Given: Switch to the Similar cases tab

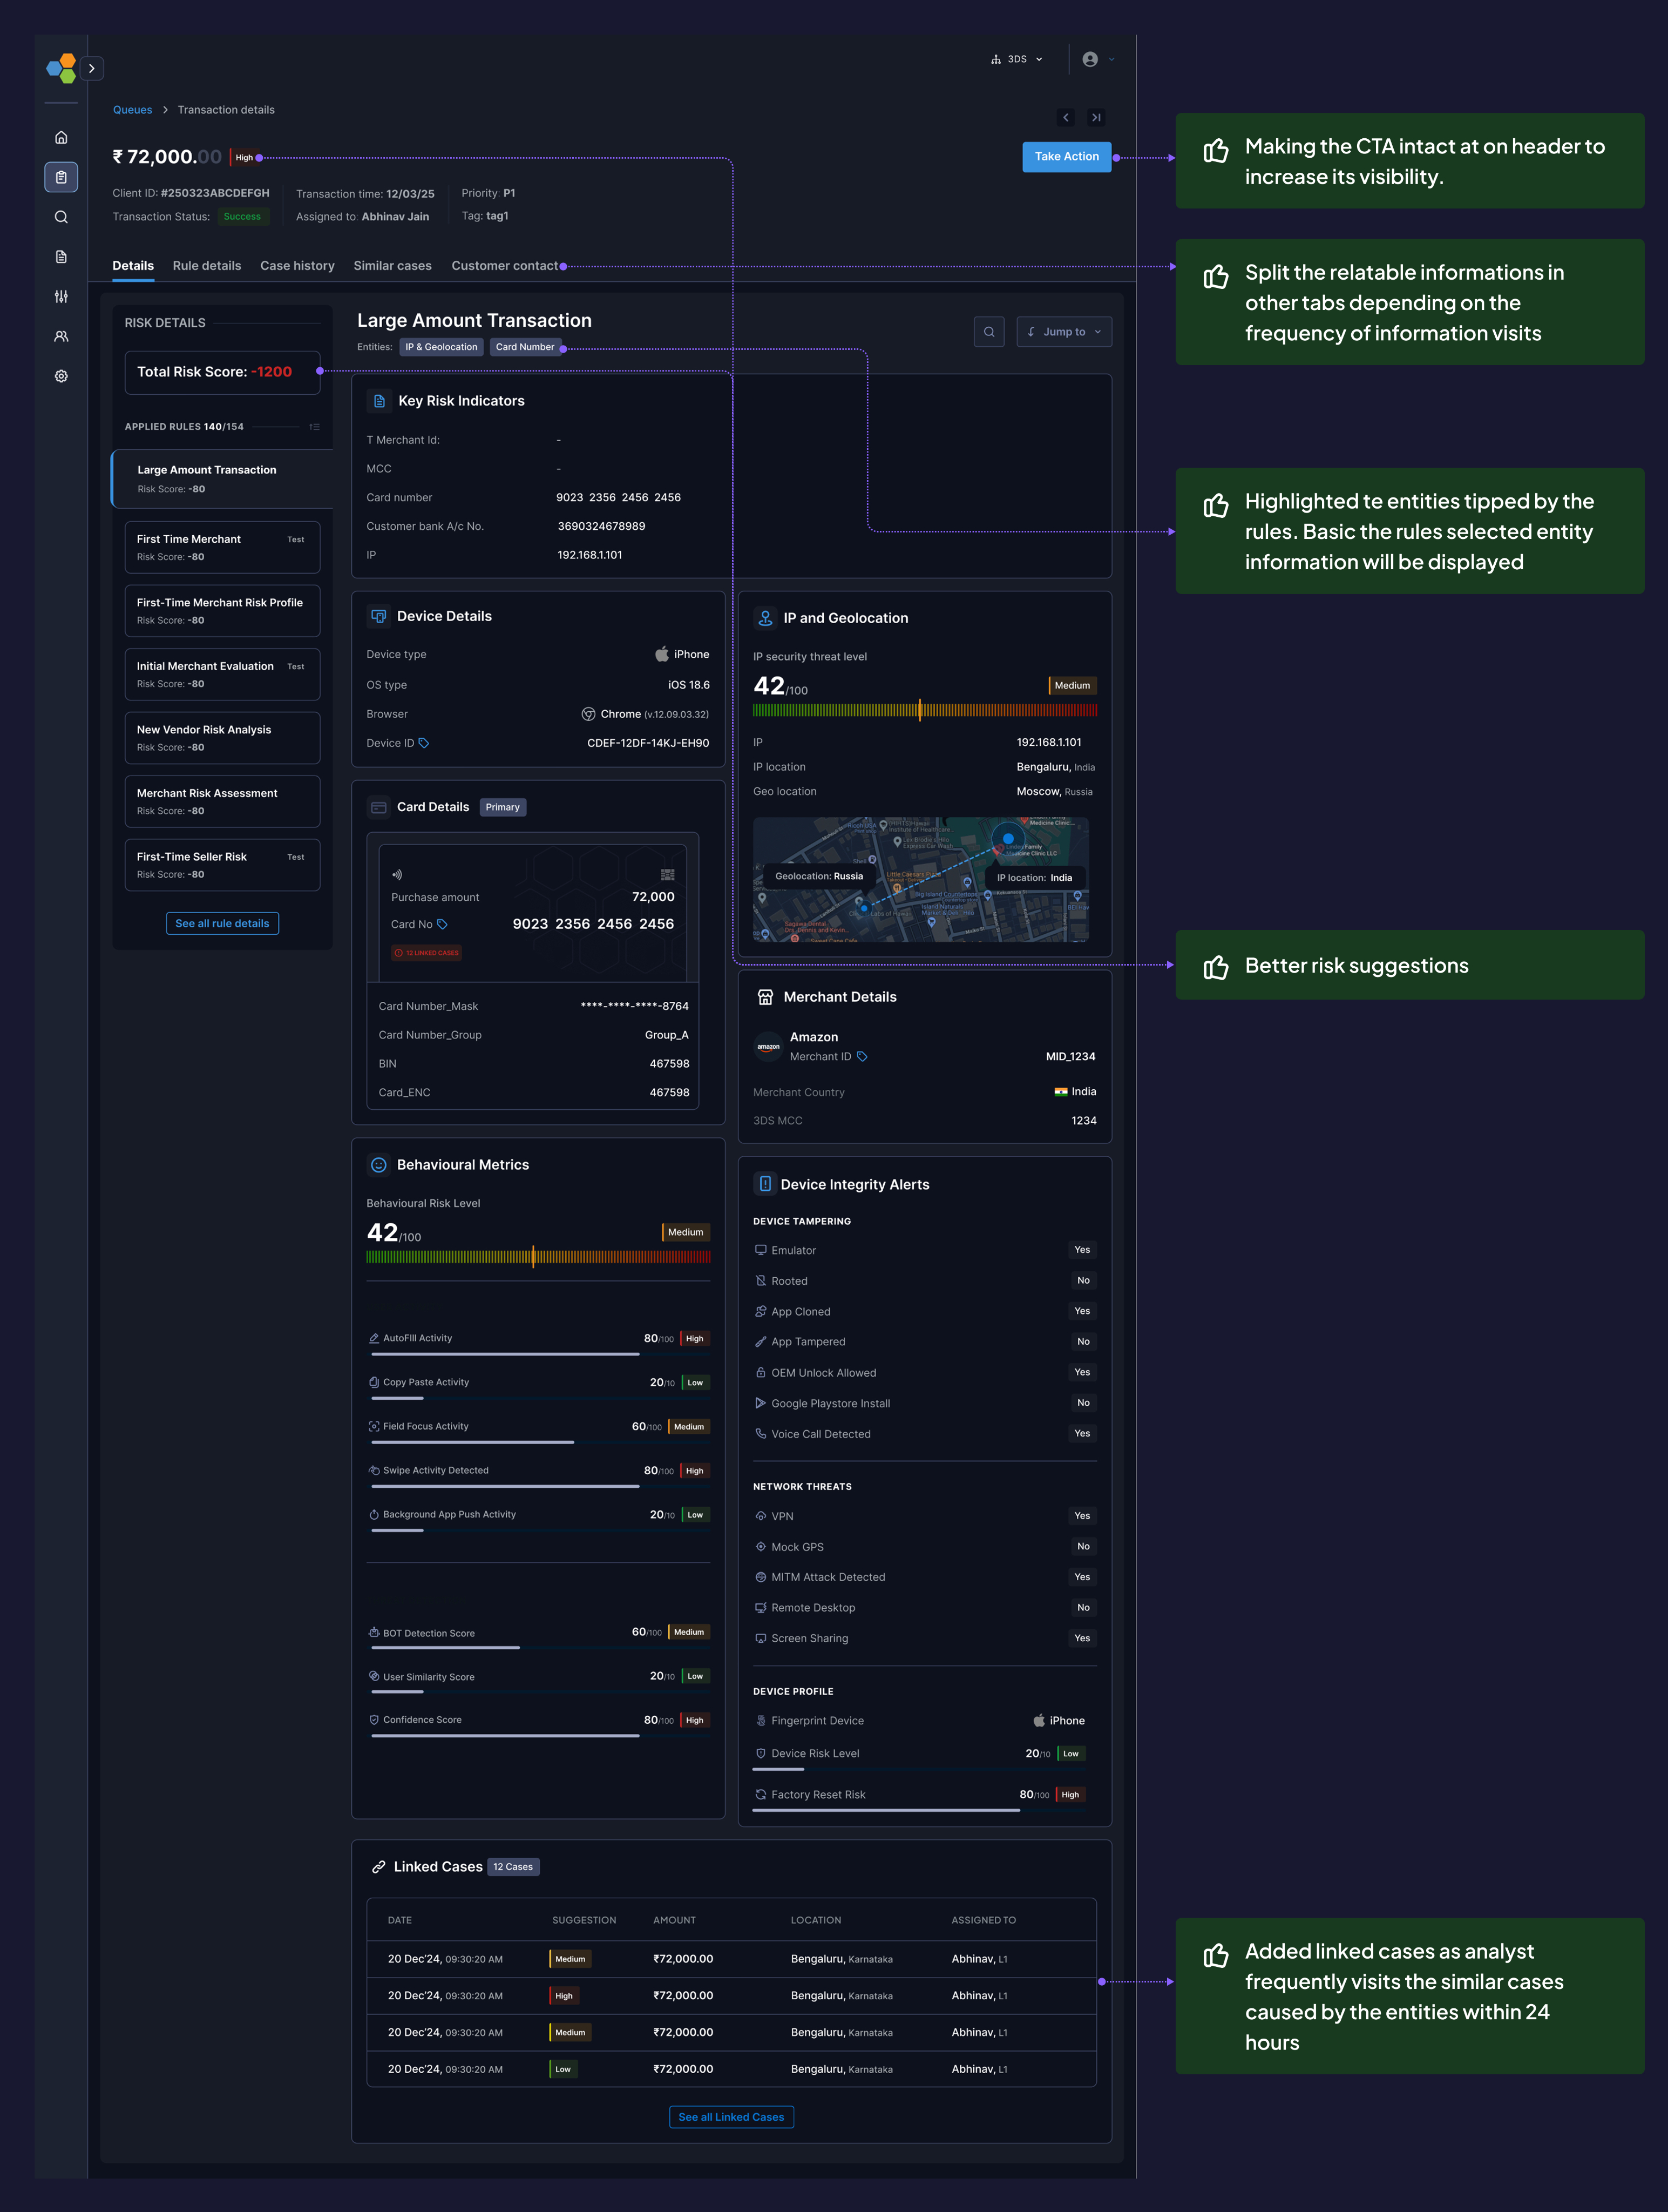Looking at the screenshot, I should click(392, 266).
